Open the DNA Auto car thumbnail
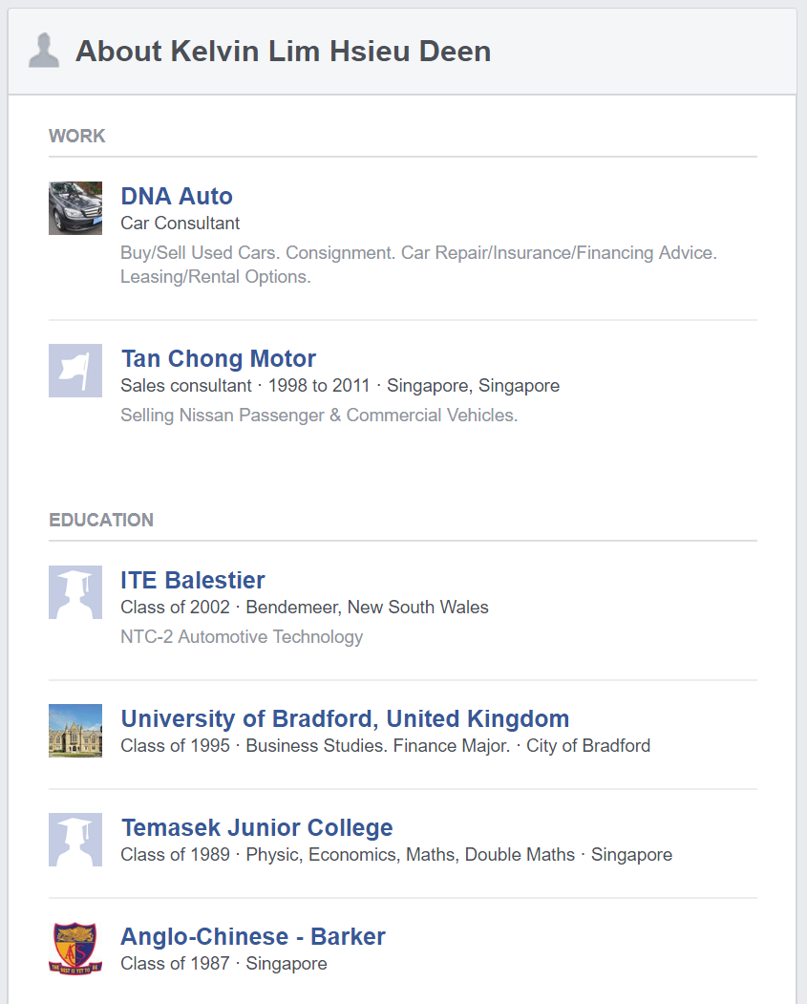The height and width of the screenshot is (1004, 807). pos(75,208)
